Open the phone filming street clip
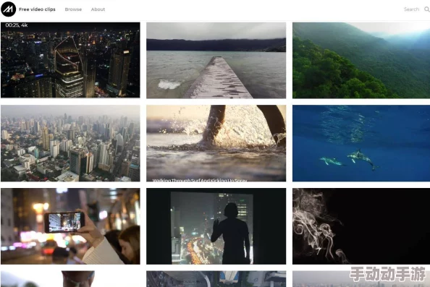The width and height of the screenshot is (430, 287). pos(70,226)
